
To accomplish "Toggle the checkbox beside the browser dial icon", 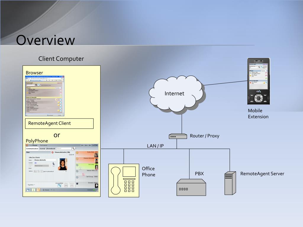I will pyautogui.click(x=41, y=85).
